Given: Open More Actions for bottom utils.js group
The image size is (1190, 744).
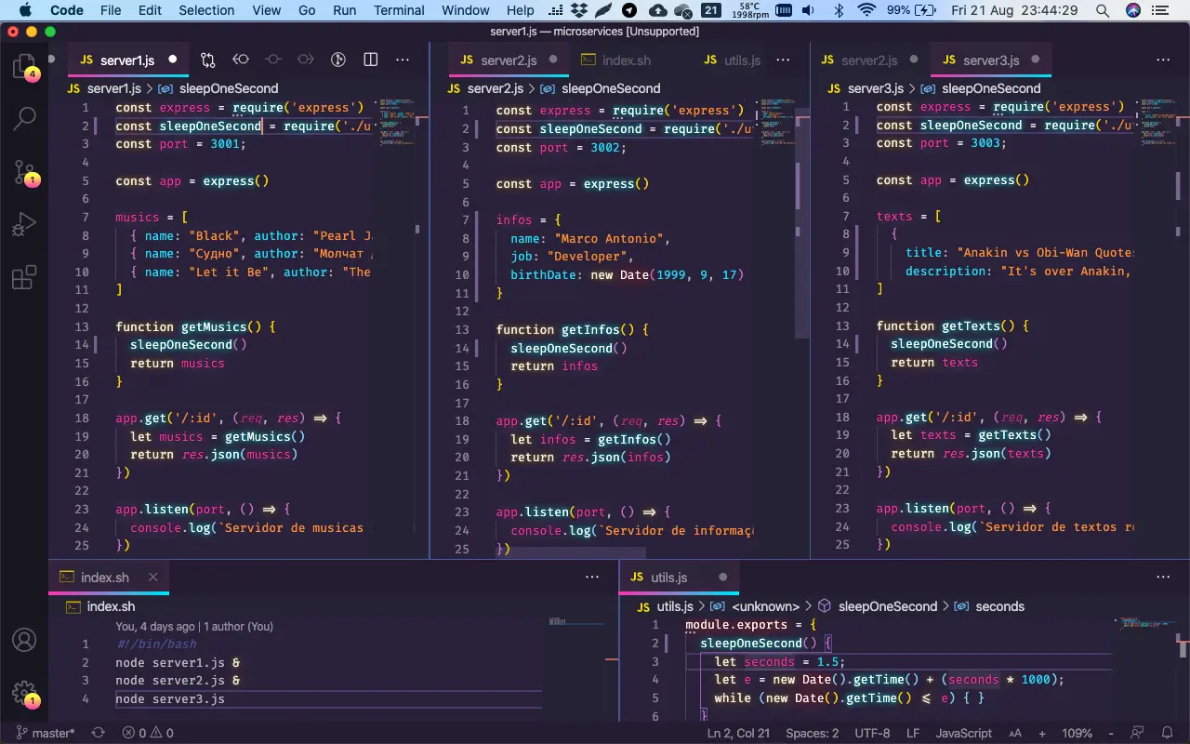Looking at the screenshot, I should point(1163,577).
